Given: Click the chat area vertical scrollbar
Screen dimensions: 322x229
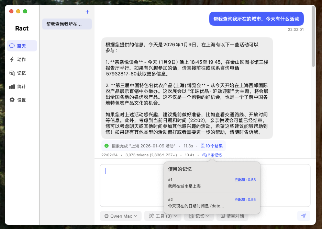Looking at the screenshot, I should [313, 38].
